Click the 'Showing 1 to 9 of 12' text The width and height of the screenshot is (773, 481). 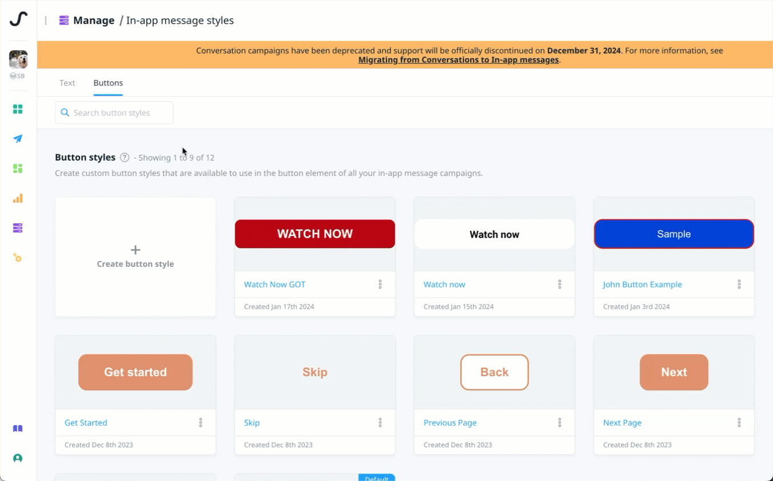point(176,158)
